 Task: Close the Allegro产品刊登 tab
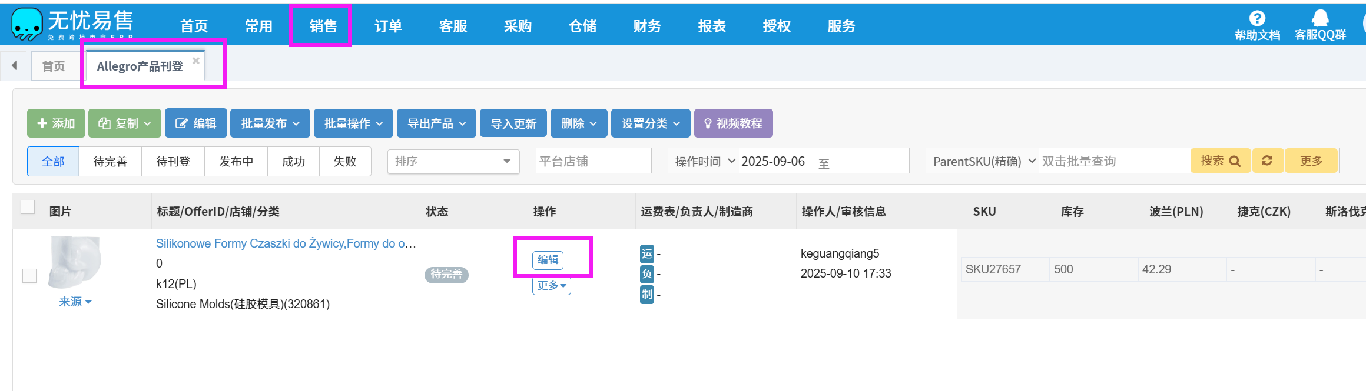[x=196, y=61]
